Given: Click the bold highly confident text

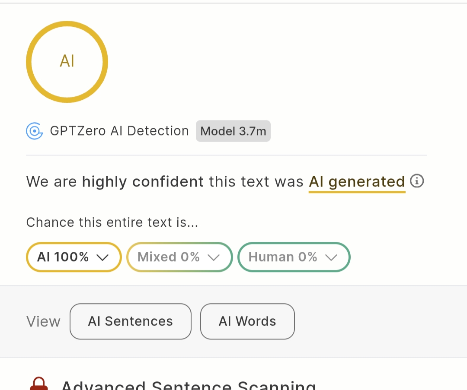Looking at the screenshot, I should point(143,181).
